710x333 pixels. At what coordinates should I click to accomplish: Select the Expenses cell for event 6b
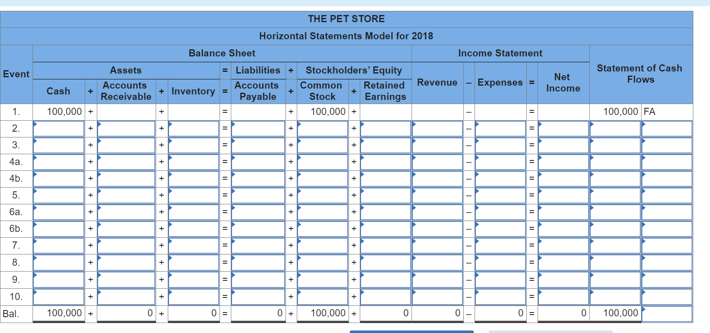coord(500,229)
